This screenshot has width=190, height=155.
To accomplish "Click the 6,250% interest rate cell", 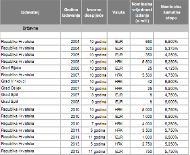I will (x=171, y=124).
